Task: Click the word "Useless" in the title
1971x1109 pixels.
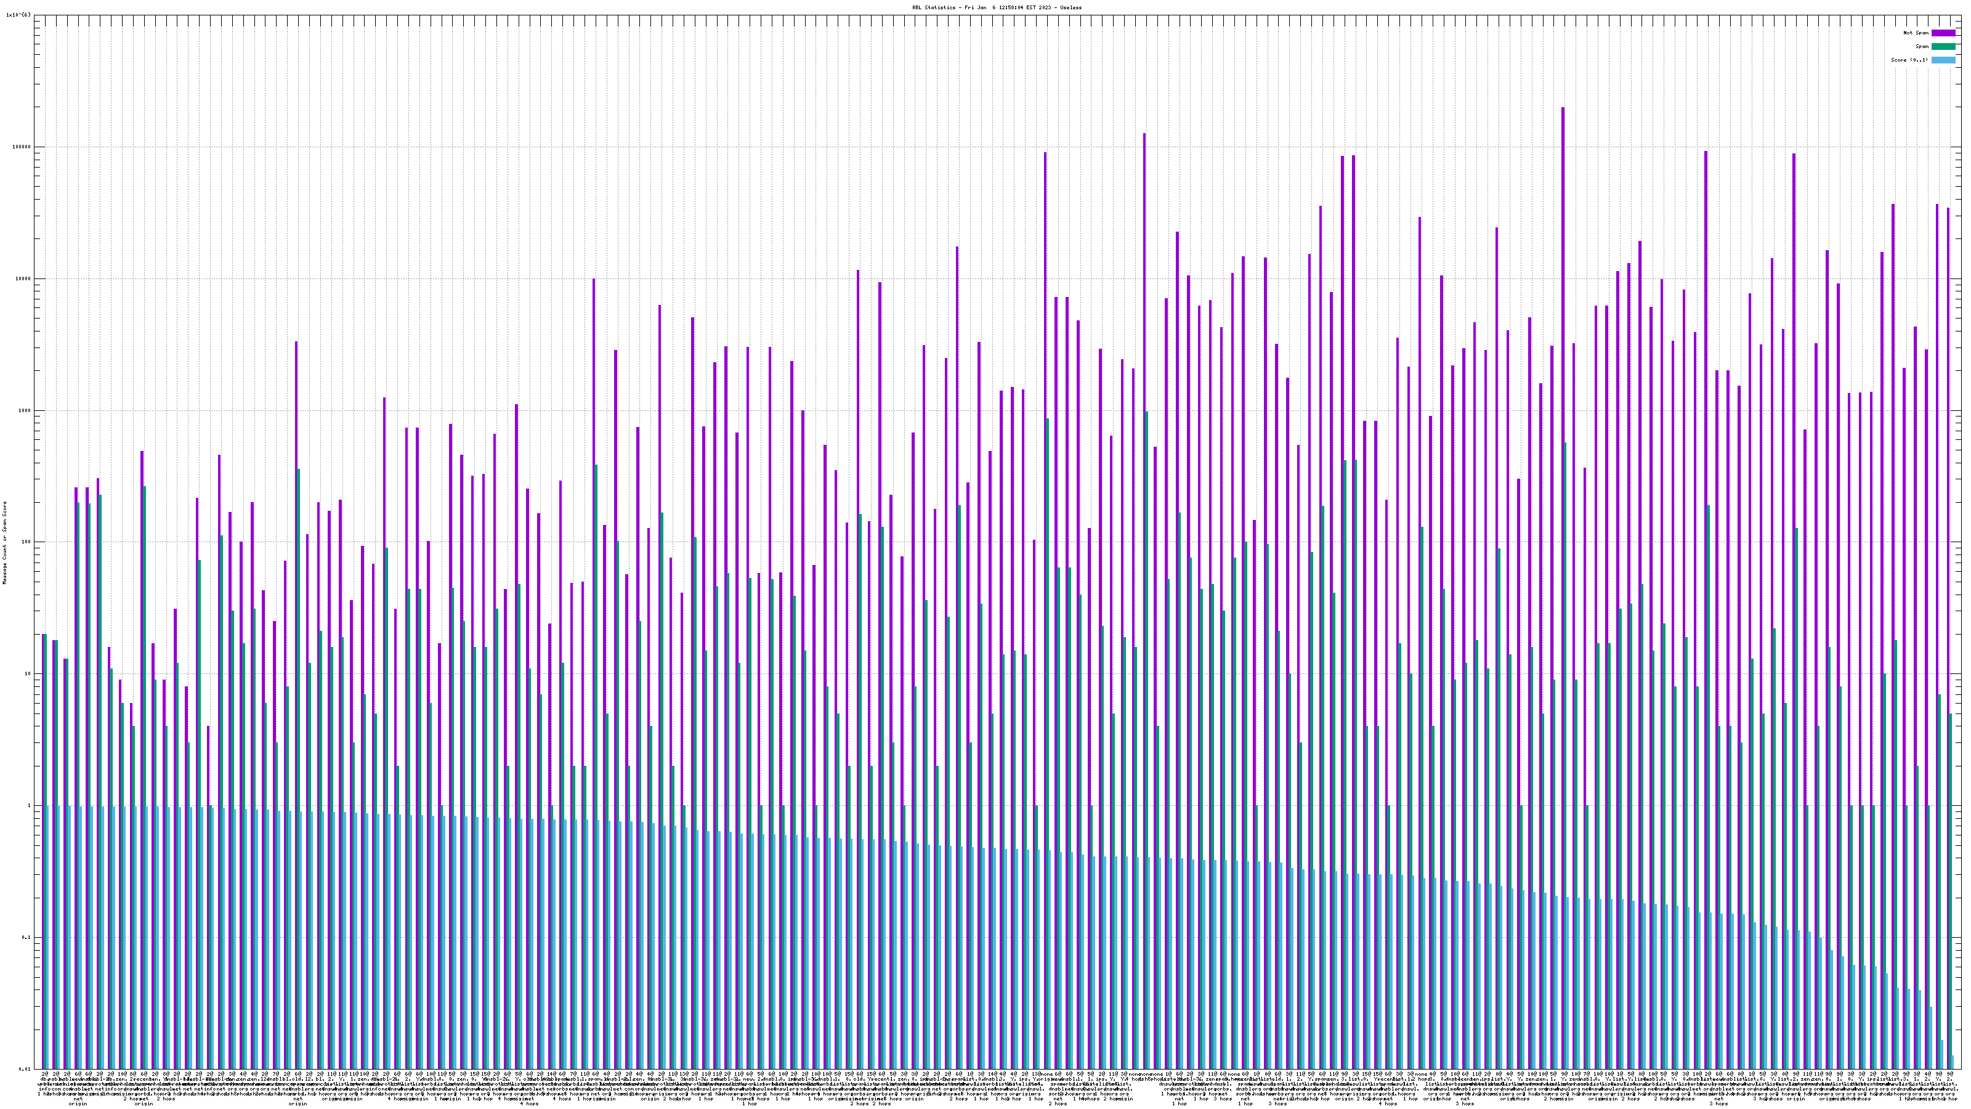Action: point(1070,7)
